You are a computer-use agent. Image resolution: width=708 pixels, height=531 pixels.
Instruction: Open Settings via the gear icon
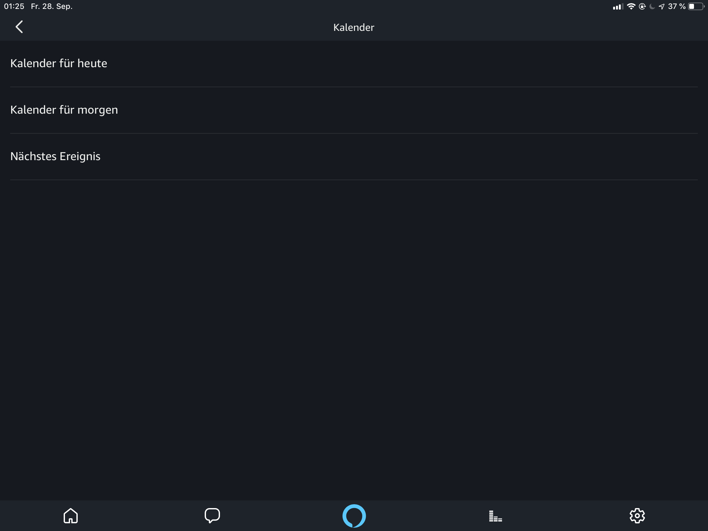[637, 516]
